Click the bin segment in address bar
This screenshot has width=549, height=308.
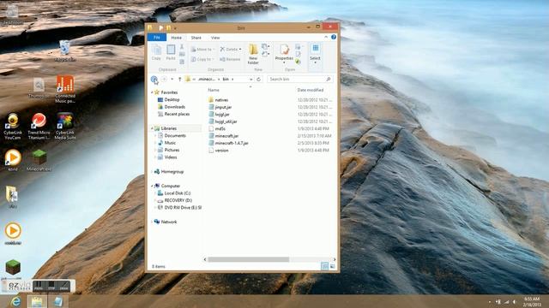coord(226,80)
